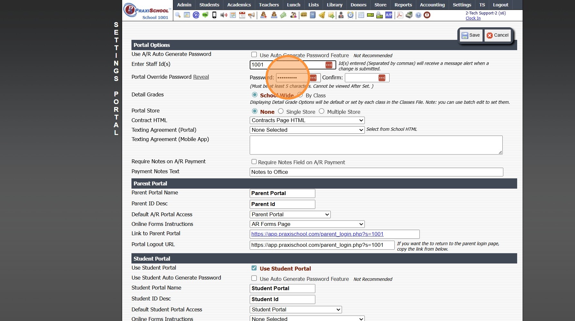Click the red exclamation alert icon
Viewport: 575px width, 321px height.
coord(427,15)
